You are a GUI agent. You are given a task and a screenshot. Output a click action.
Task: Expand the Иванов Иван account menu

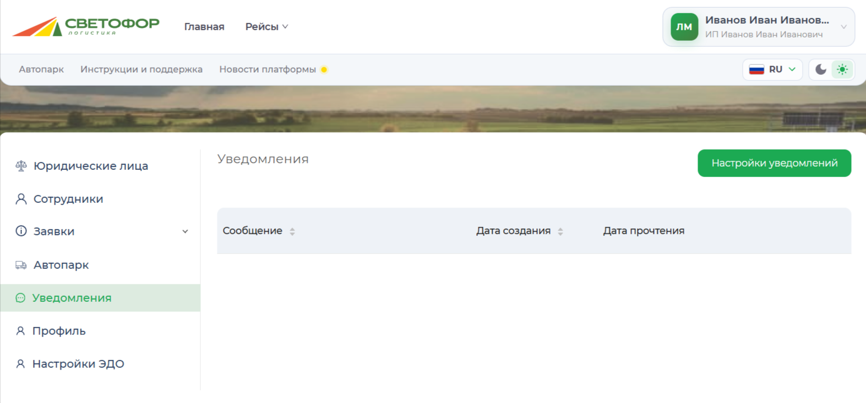tap(759, 27)
